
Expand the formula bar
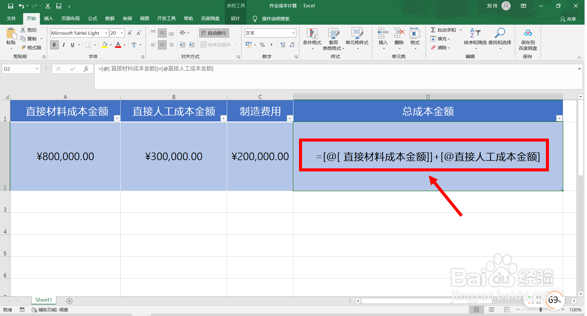(579, 69)
